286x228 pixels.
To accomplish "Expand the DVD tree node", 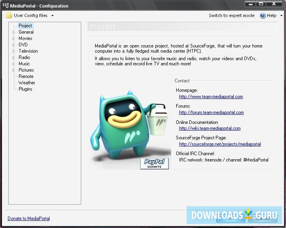I will coord(13,45).
